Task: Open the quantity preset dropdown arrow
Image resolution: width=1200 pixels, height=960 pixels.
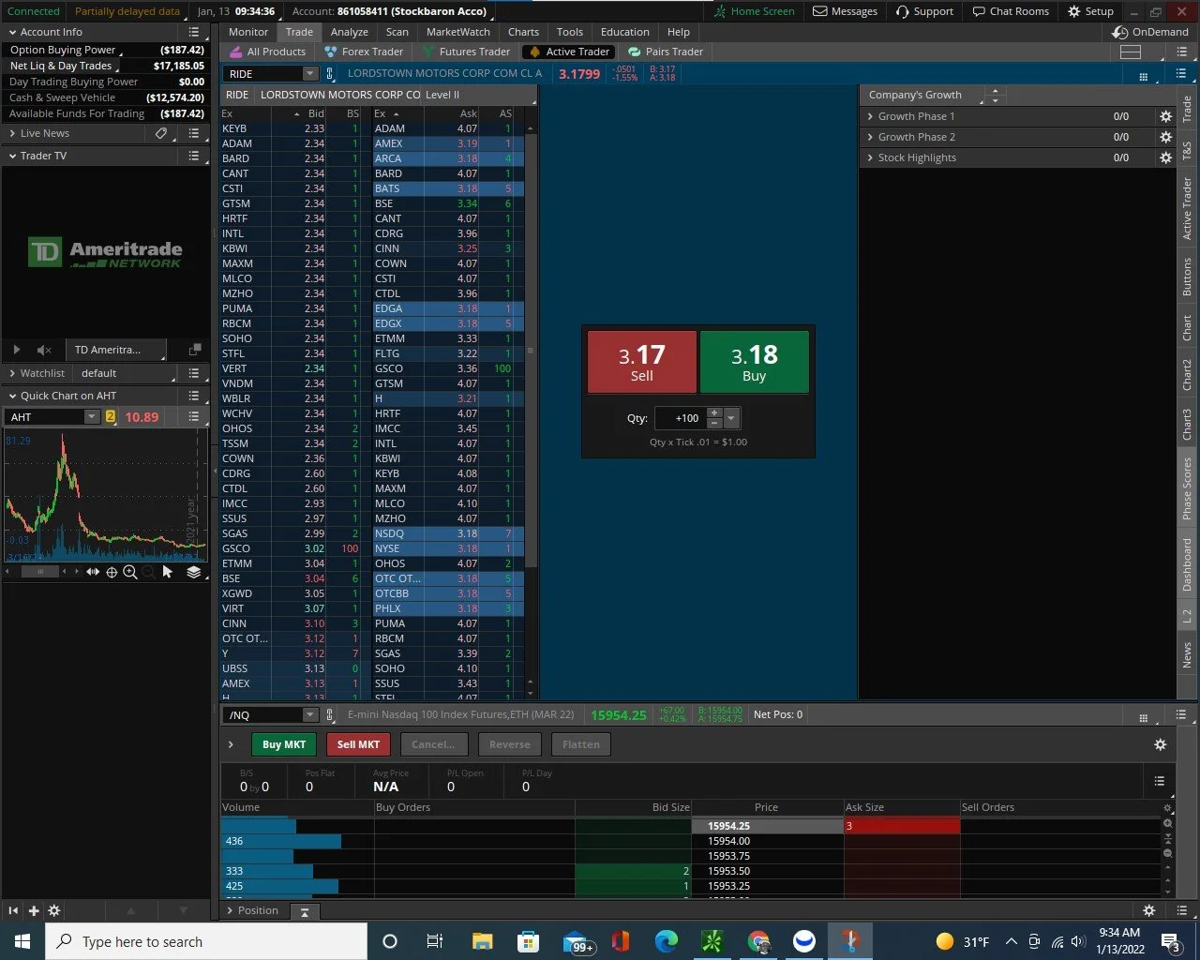Action: 731,418
